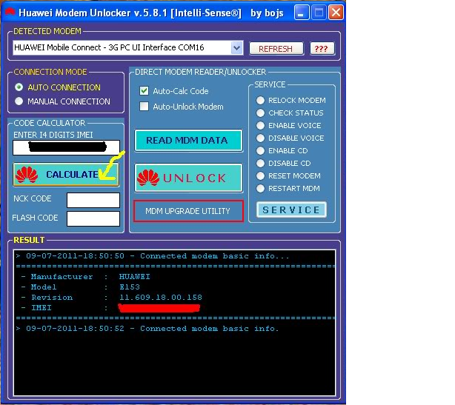The image size is (455, 405).
Task: Select DISABLE CD service option
Action: tap(284, 163)
